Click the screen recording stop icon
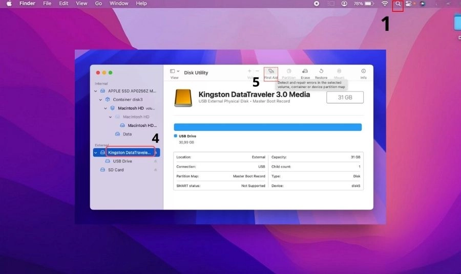Viewport: 461px width, 274px height. [317, 4]
